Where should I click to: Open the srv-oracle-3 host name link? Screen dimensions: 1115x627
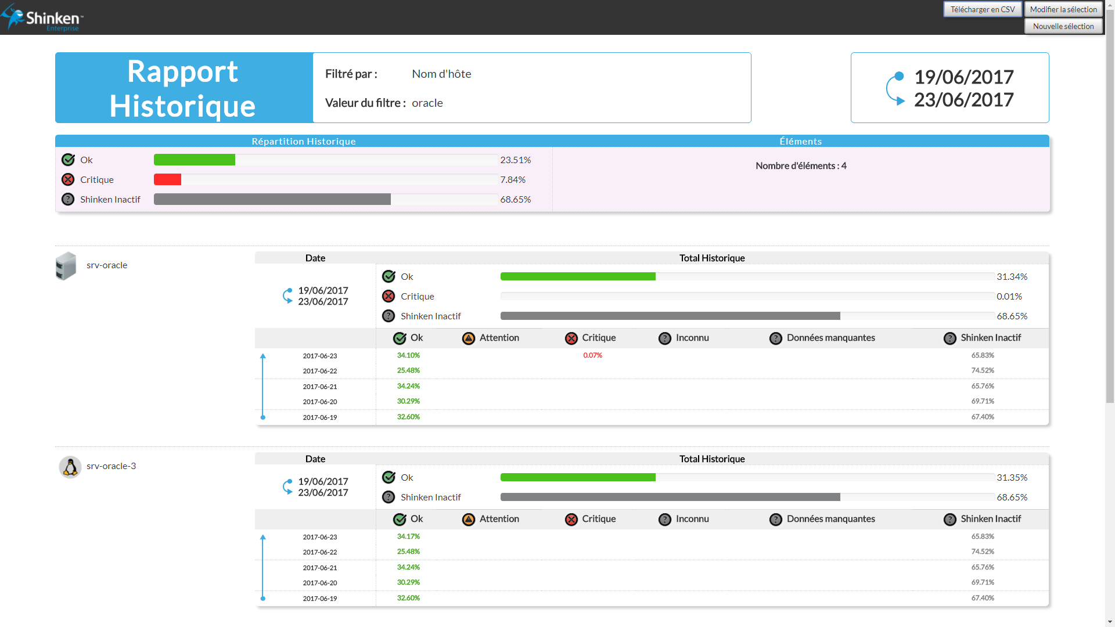pos(111,466)
